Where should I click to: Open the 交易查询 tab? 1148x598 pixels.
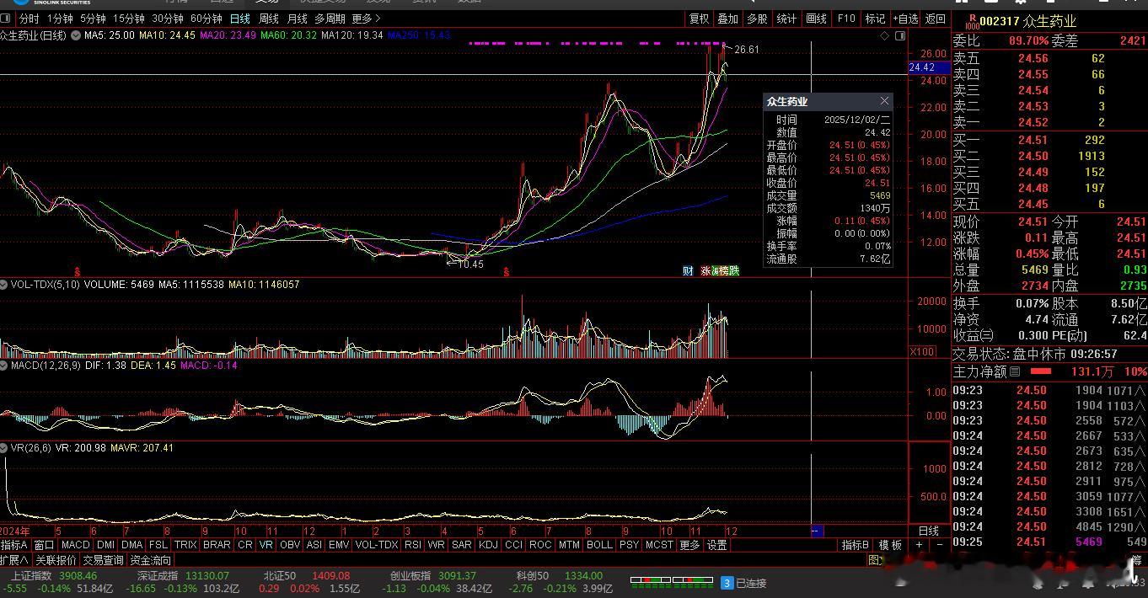tap(104, 560)
